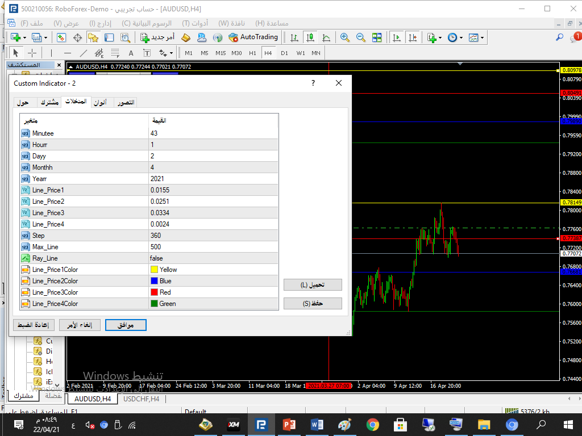Switch to H1 timeframe
This screenshot has height=436, width=582.
pos(252,53)
